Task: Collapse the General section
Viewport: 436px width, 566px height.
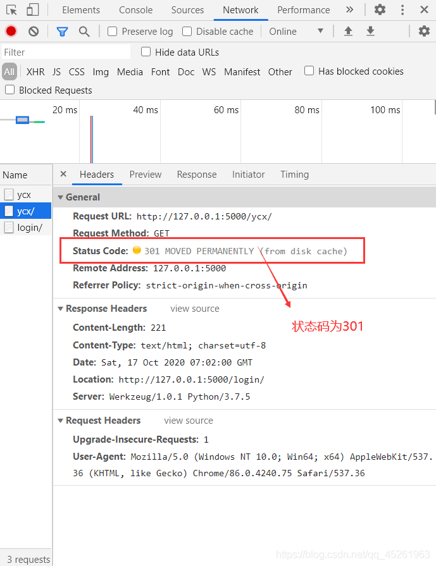Action: [x=60, y=197]
